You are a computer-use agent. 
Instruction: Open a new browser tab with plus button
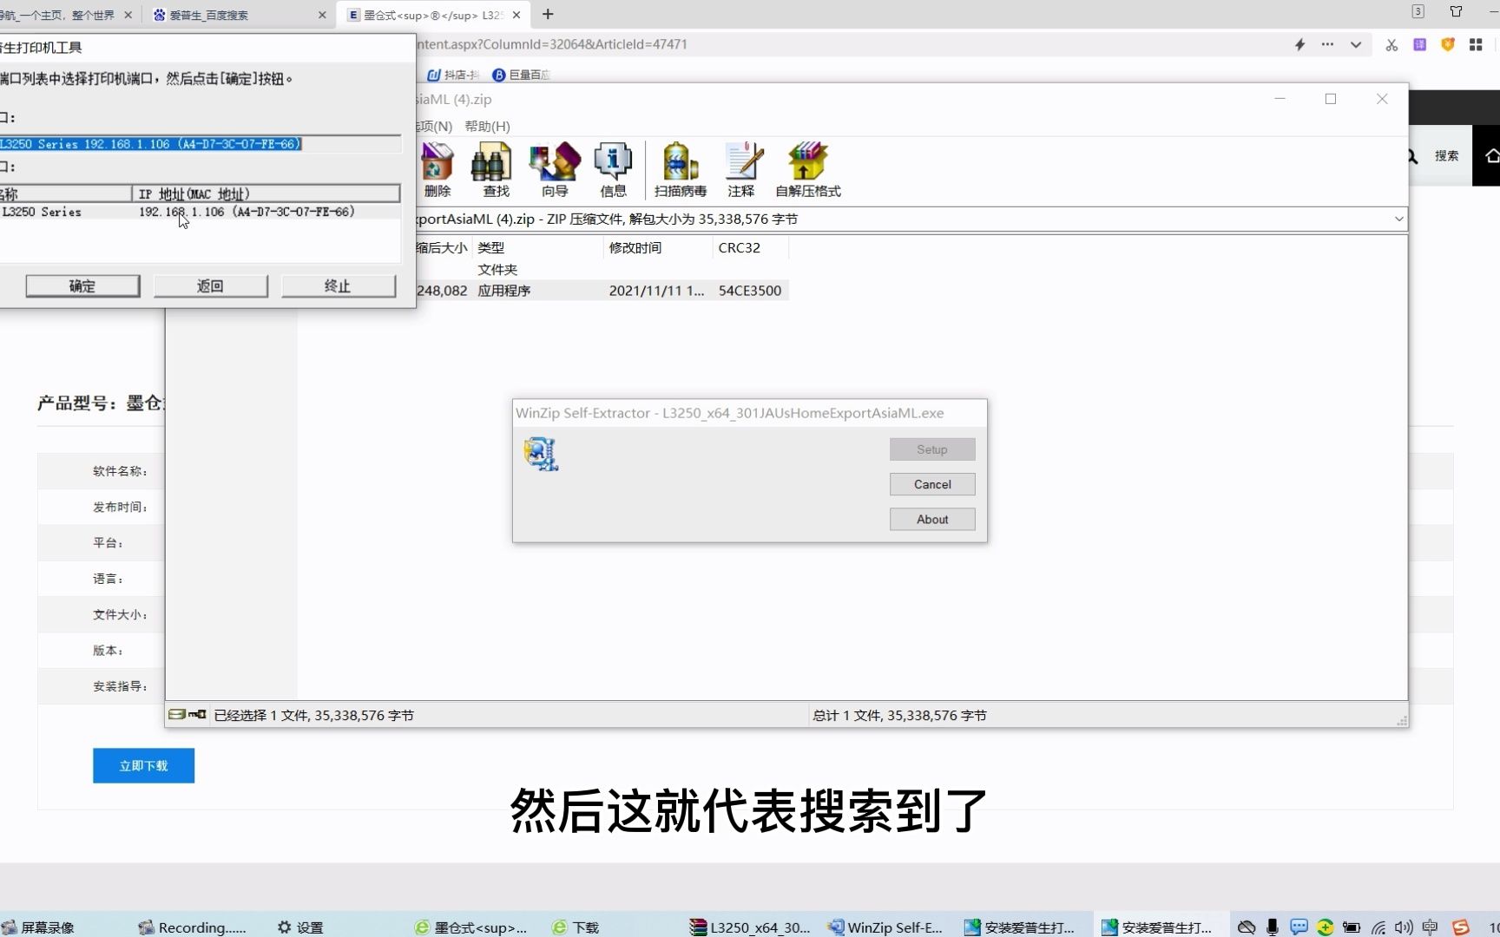coord(548,14)
